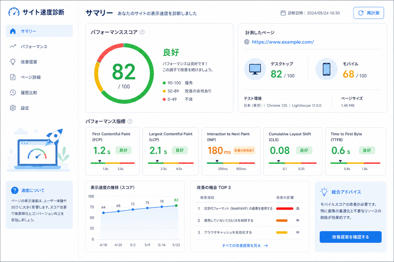
Task: Open the パフォーマンス menu item
Action: 39,46
